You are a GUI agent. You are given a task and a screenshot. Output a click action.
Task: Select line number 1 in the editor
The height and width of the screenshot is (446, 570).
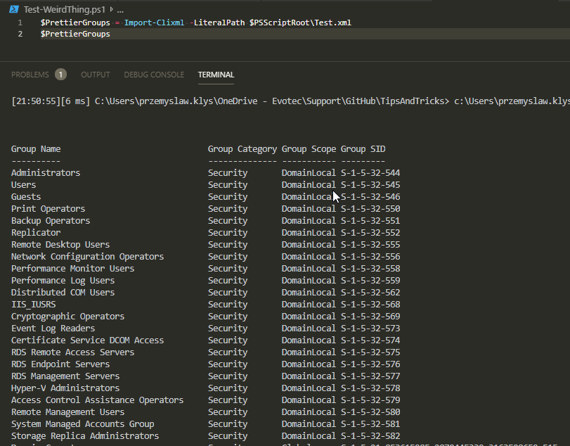pyautogui.click(x=20, y=22)
